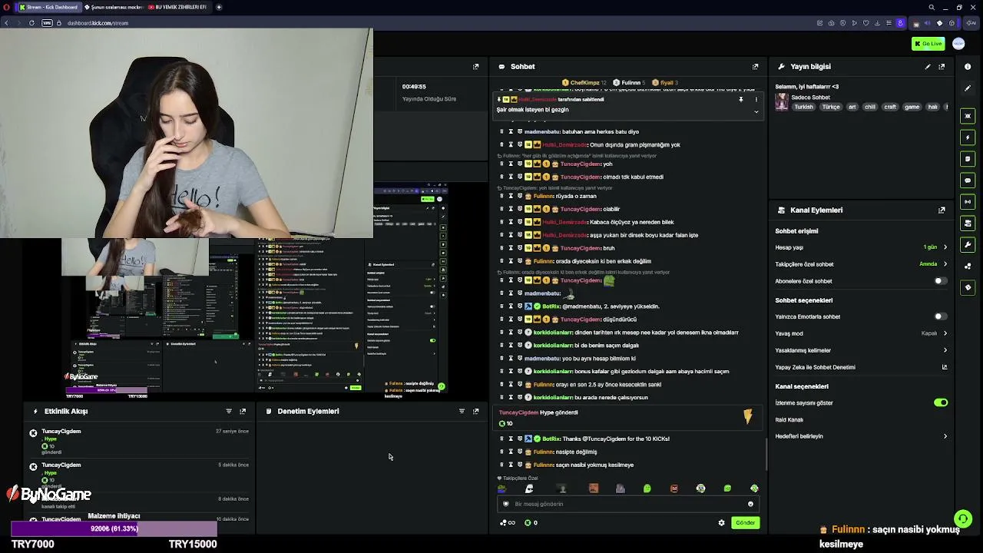Click the streamer category thumbnail

pyautogui.click(x=782, y=102)
